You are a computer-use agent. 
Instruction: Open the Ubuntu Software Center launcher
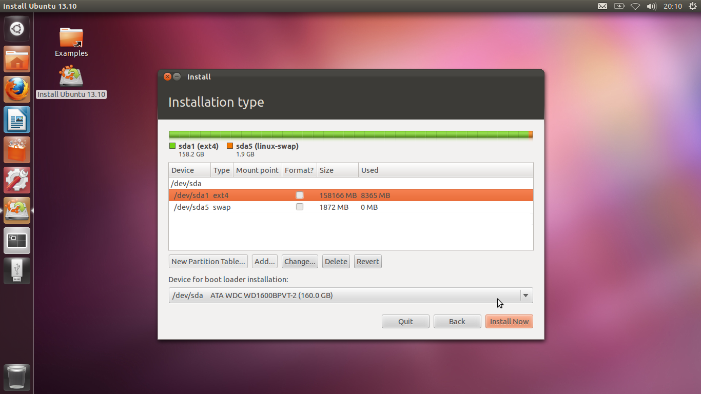tap(17, 150)
